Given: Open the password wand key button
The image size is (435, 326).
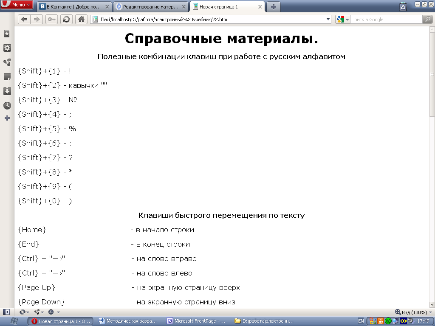Looking at the screenshot, I should click(51, 20).
